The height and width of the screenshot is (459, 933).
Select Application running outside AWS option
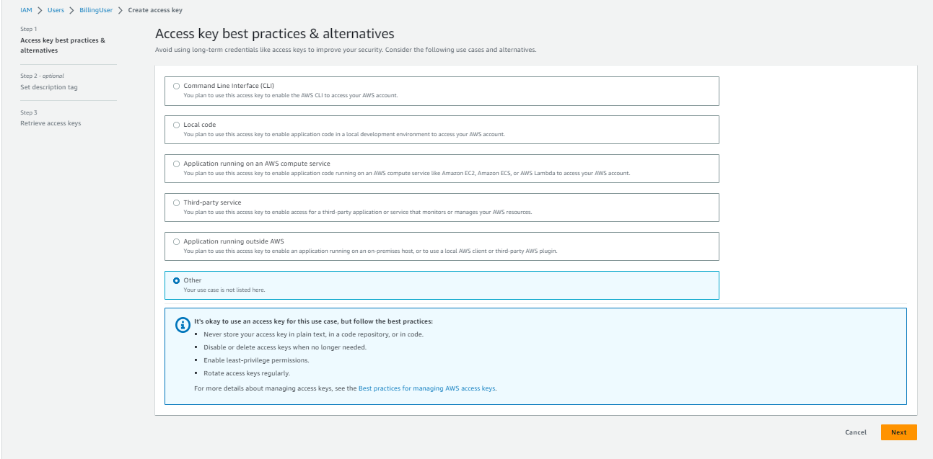(177, 241)
